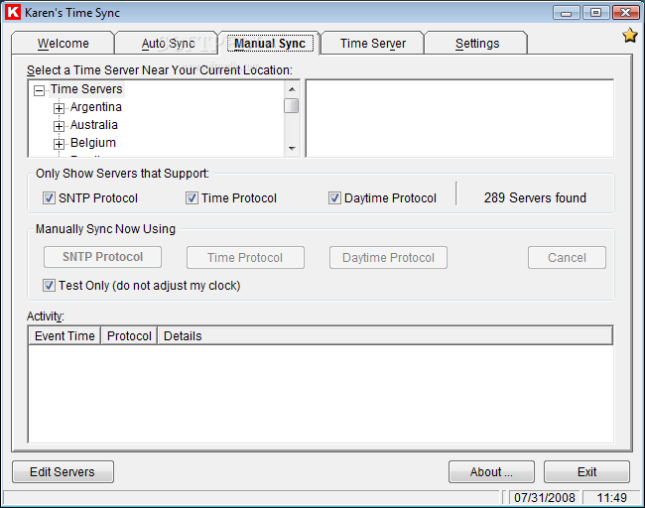645x508 pixels.
Task: Click the server tree scrollbar thumb
Action: (291, 105)
